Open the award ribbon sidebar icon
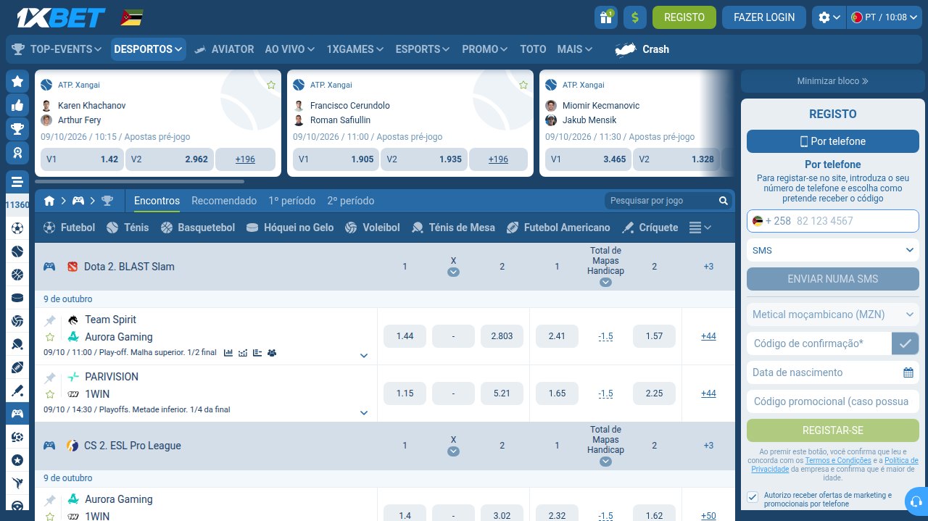 pyautogui.click(x=17, y=153)
